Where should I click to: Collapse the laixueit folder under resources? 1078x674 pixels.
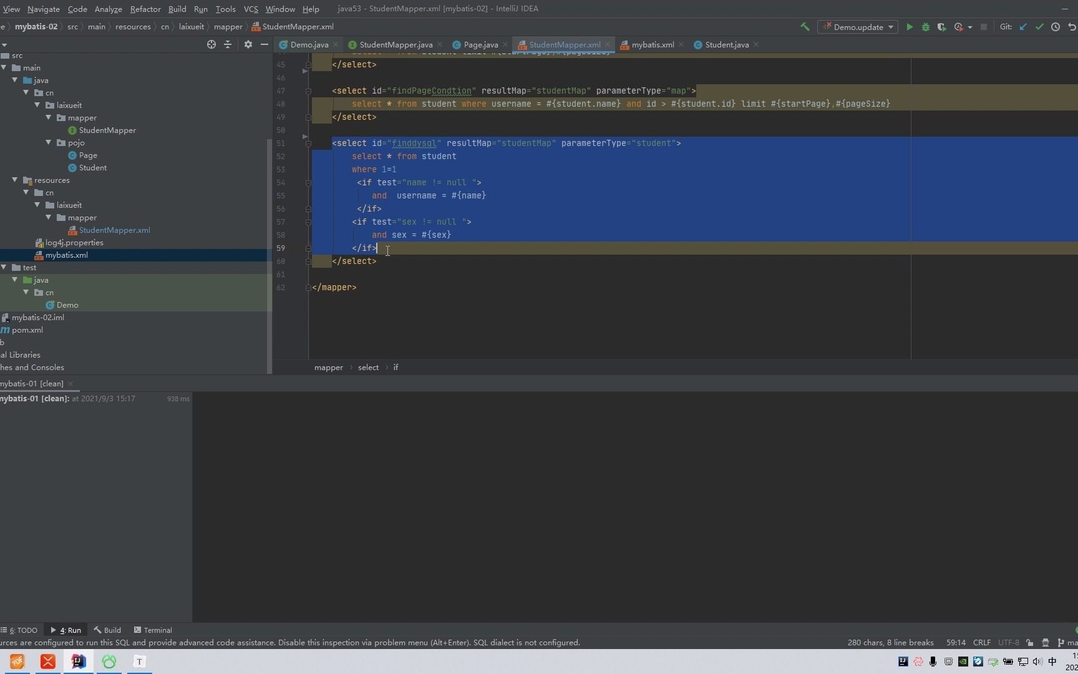[37, 205]
